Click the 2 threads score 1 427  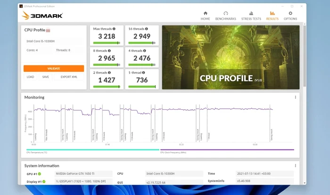point(107,80)
